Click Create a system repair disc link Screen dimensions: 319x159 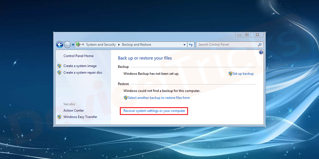tap(83, 72)
